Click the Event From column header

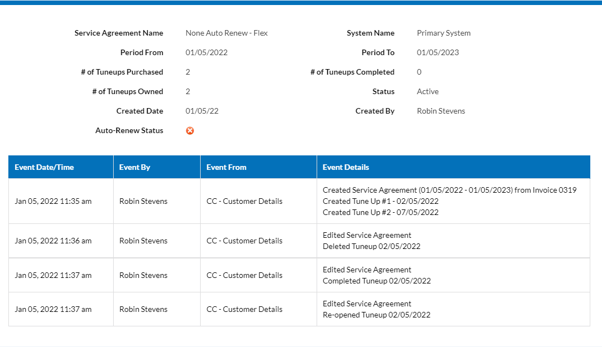226,167
